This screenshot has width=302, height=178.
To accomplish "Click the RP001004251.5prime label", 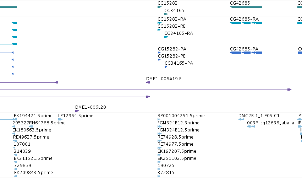I will coord(181,116).
